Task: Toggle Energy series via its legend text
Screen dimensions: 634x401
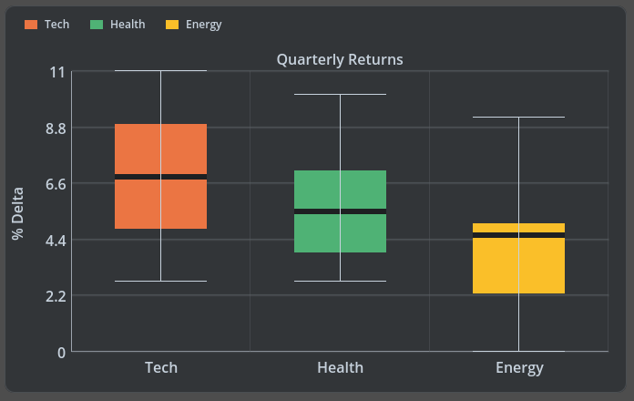Action: pos(203,25)
